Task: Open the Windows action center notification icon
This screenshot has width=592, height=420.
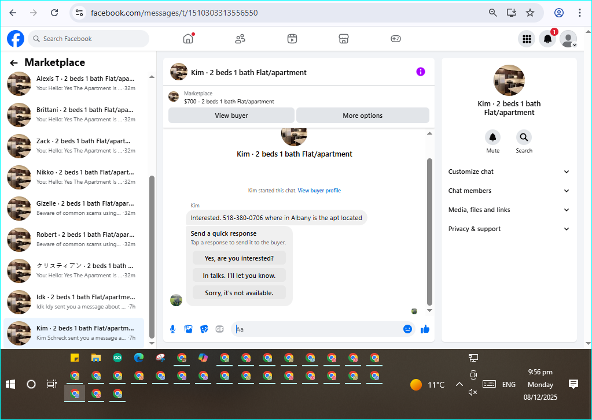Action: [x=573, y=384]
